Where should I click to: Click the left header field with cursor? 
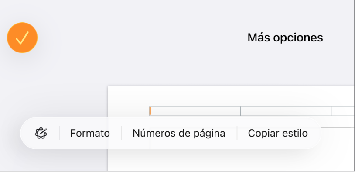[x=195, y=111]
